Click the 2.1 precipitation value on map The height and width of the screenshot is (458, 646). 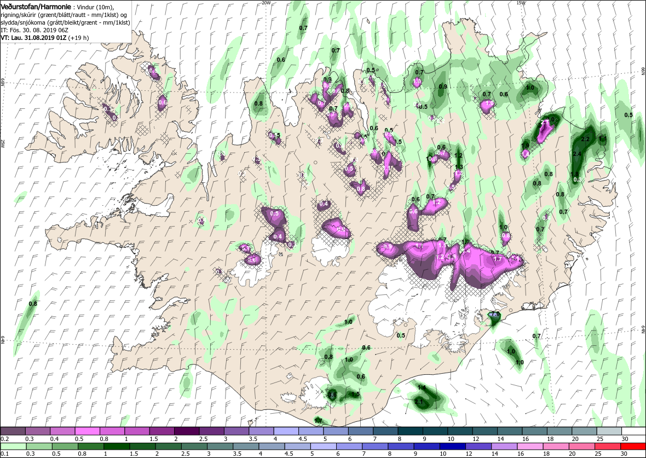pyautogui.click(x=419, y=402)
